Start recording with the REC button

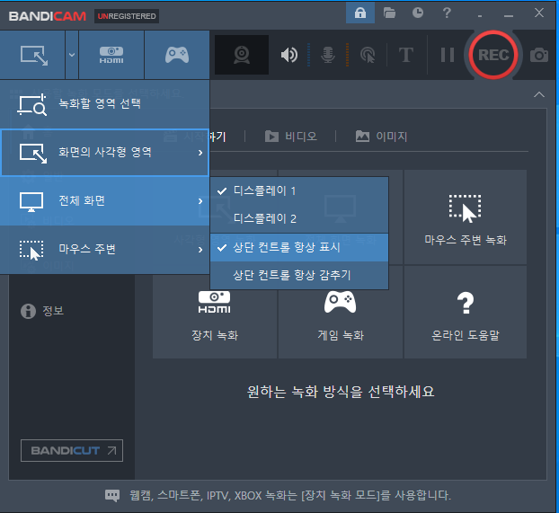(493, 55)
